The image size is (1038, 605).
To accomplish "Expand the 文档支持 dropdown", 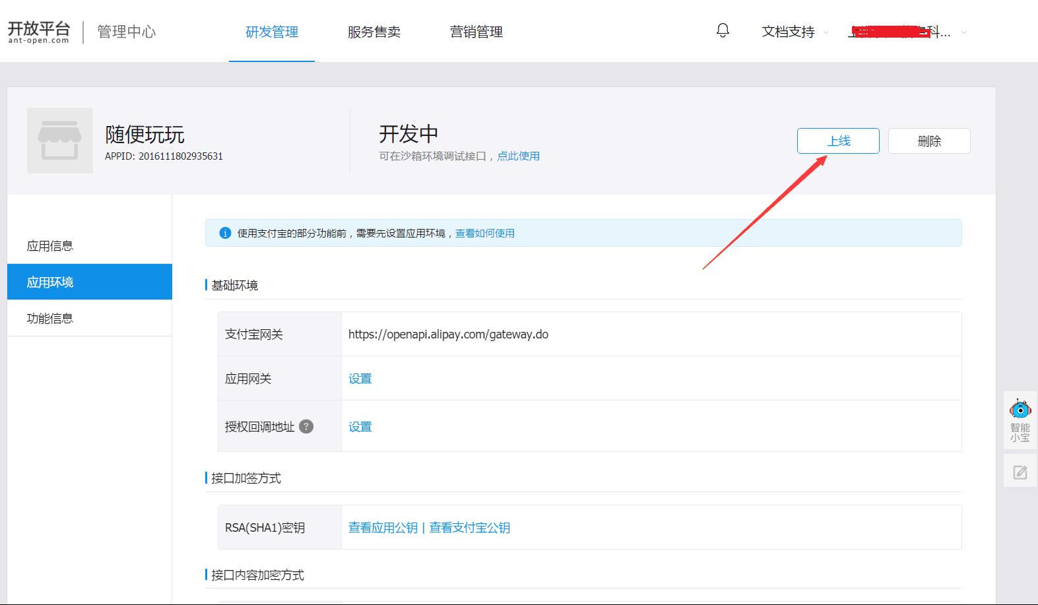I will pos(795,32).
